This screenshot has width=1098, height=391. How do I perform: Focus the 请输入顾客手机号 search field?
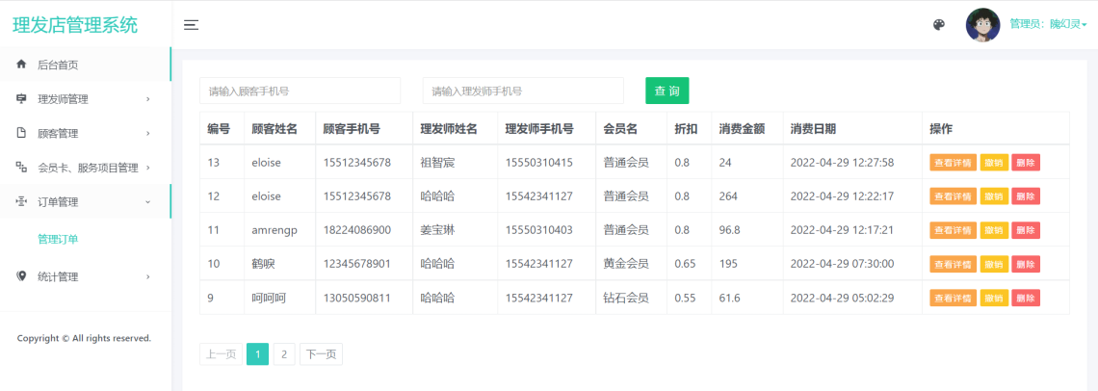pyautogui.click(x=300, y=91)
